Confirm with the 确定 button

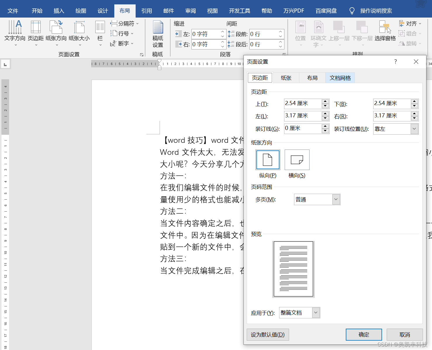[x=364, y=334]
